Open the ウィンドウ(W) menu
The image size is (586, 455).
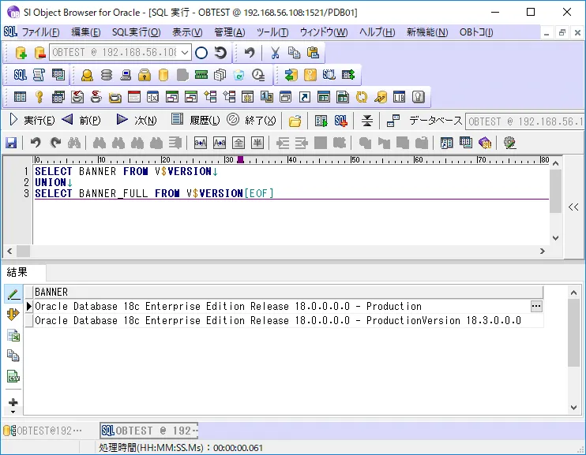pos(323,32)
